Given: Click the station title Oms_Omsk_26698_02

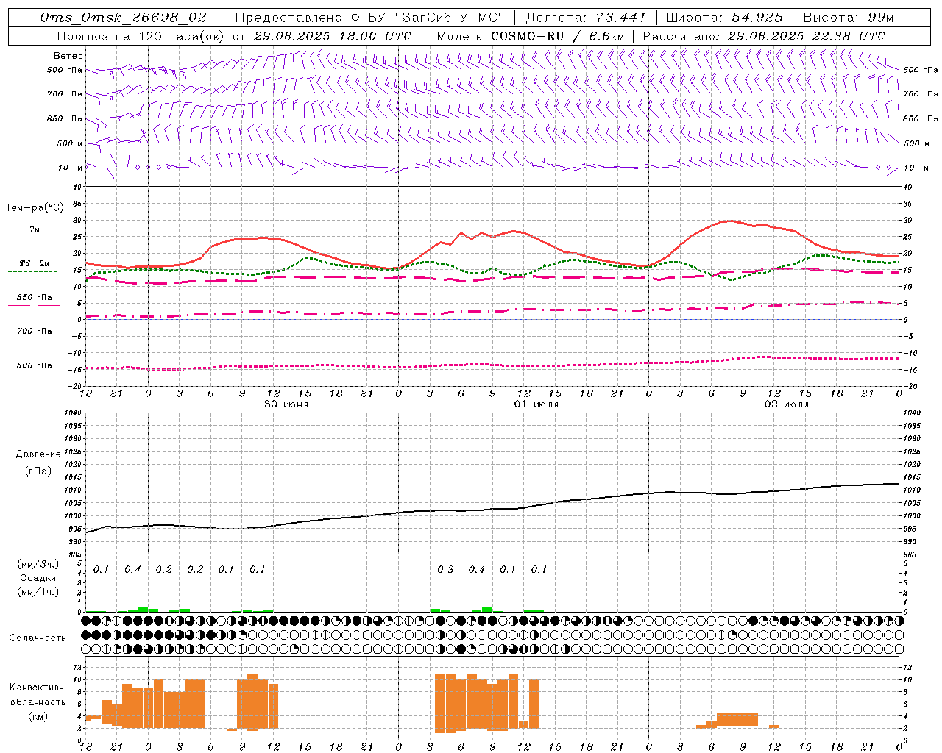Looking at the screenshot, I should click(123, 18).
